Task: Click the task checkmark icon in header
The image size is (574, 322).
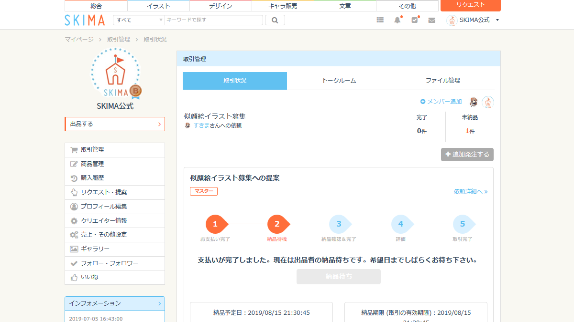Action: tap(415, 20)
